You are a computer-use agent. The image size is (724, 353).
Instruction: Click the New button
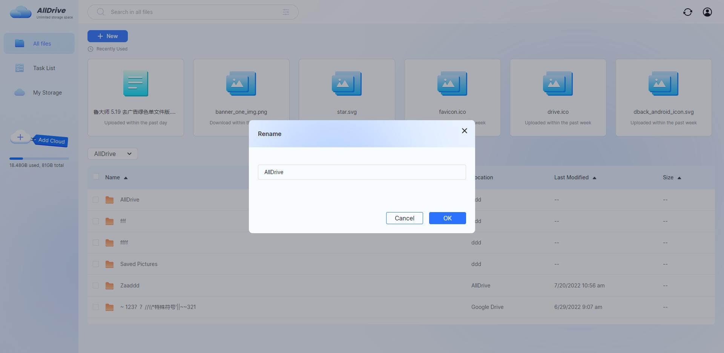[107, 36]
